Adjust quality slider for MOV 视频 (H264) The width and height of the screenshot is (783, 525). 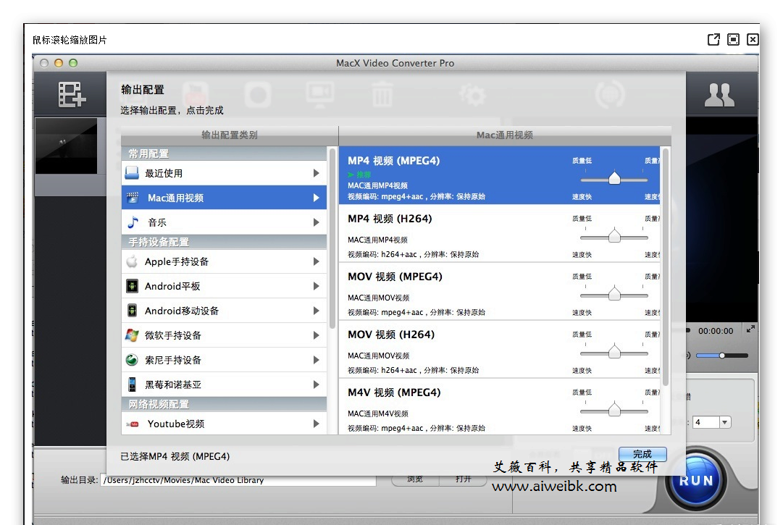(x=614, y=353)
